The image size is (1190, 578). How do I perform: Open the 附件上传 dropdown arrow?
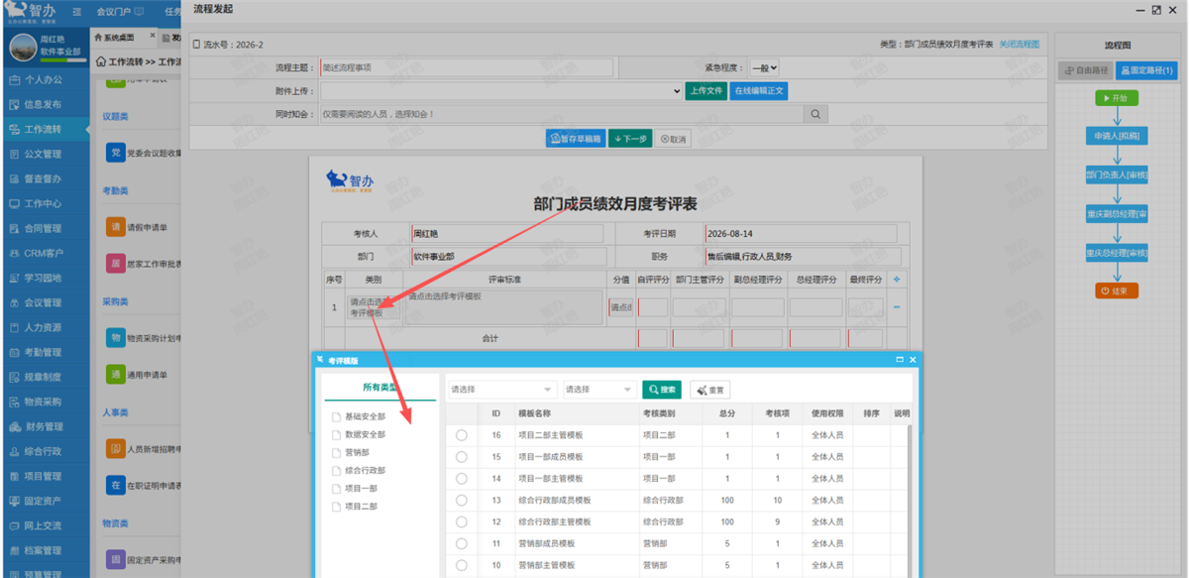click(676, 90)
